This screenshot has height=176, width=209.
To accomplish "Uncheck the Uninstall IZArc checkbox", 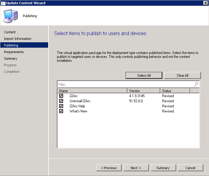I will (x=61, y=101).
